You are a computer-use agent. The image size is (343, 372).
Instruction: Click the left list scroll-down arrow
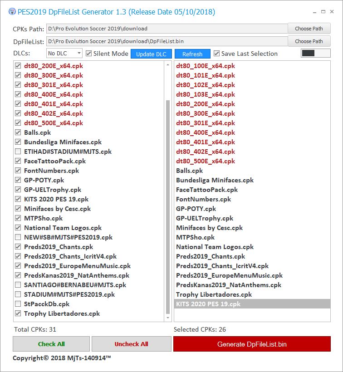[168, 318]
